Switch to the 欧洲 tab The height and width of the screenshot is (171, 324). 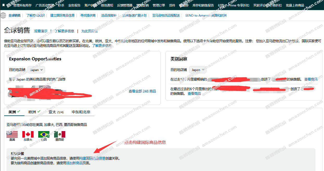click(34, 112)
